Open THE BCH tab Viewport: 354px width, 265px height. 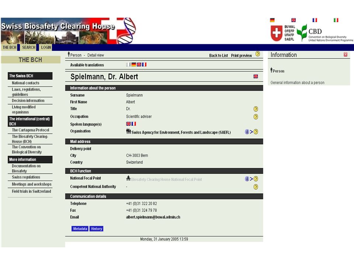click(x=9, y=47)
